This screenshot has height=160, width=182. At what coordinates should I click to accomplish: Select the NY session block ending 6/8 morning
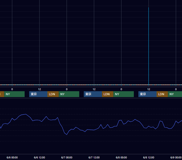coord(123,94)
